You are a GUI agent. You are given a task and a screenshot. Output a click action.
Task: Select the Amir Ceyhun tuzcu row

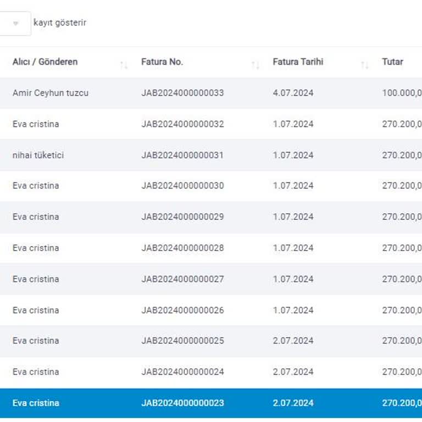click(x=51, y=93)
